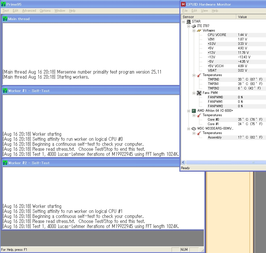
Task: Click the CPUID Hardware Monitor red H icon
Action: click(183, 4)
